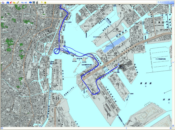Click the KASHMIR 3D logo

[166, 2]
